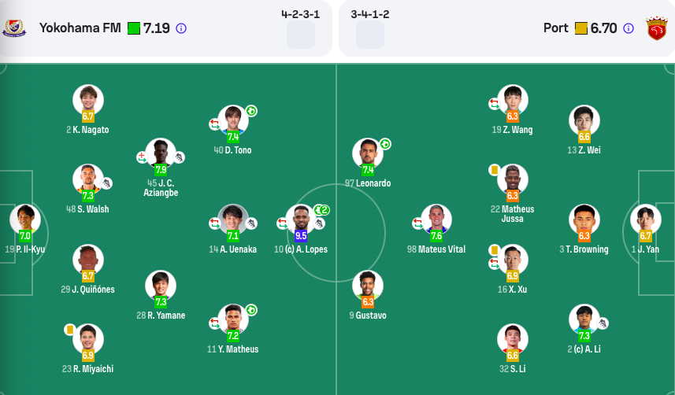
Task: Click the two-goals badge on A. Lopes
Action: [321, 210]
